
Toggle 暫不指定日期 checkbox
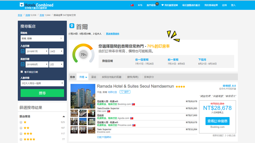tap(22, 72)
